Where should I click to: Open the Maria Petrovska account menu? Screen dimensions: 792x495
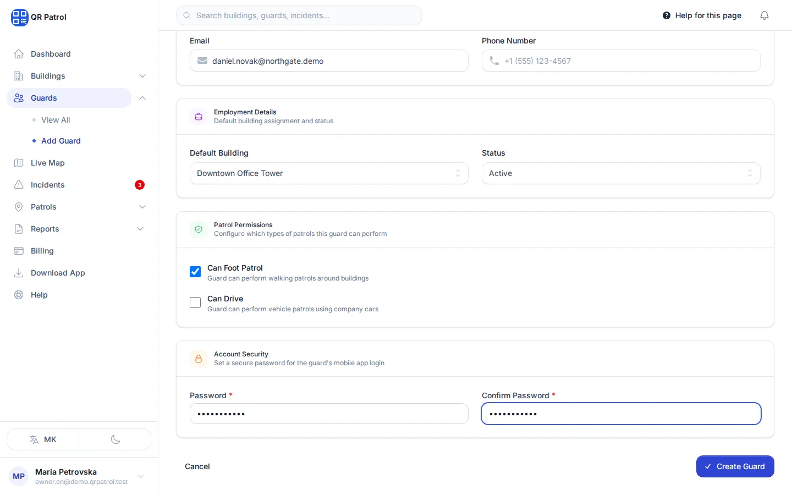79,476
